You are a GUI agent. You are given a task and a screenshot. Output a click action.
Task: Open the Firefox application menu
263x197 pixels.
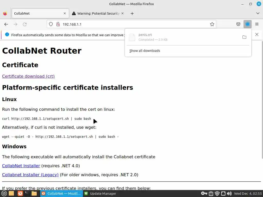coord(257,24)
